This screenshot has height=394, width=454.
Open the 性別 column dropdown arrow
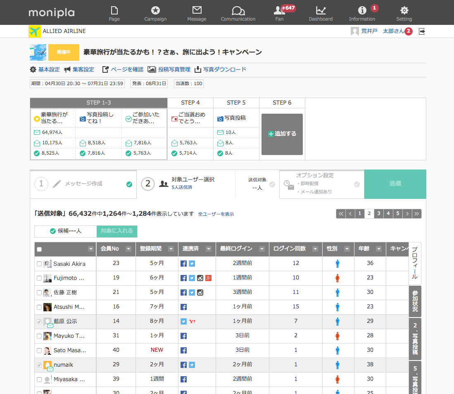[347, 249]
